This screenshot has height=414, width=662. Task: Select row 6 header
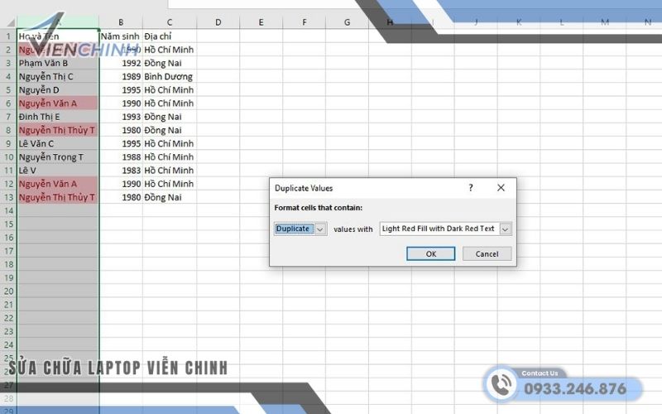(x=8, y=103)
